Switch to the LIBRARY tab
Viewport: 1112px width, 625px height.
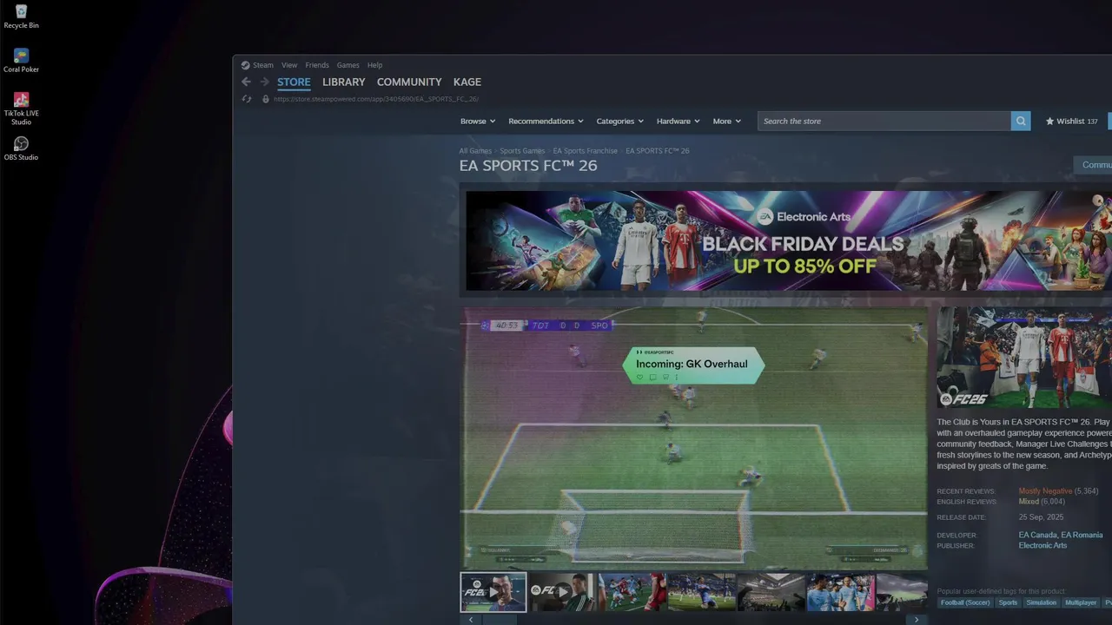[x=344, y=82]
